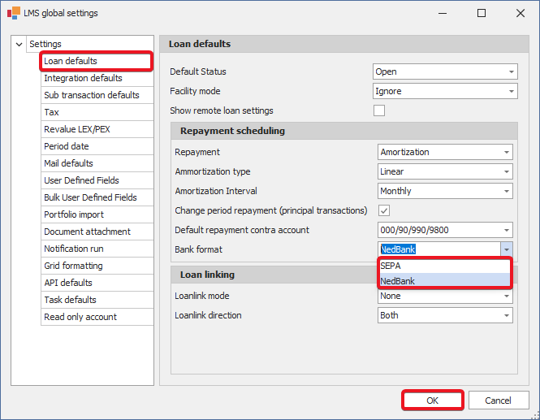Expand the Facility mode dropdown
The image size is (540, 420).
coord(511,92)
